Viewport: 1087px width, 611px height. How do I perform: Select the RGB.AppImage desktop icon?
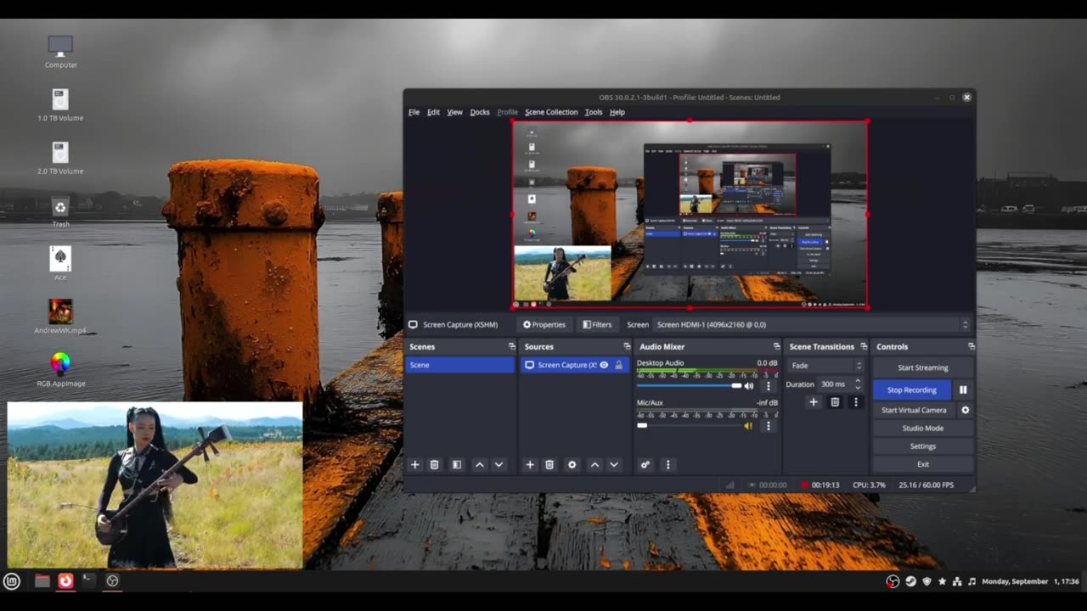point(60,370)
